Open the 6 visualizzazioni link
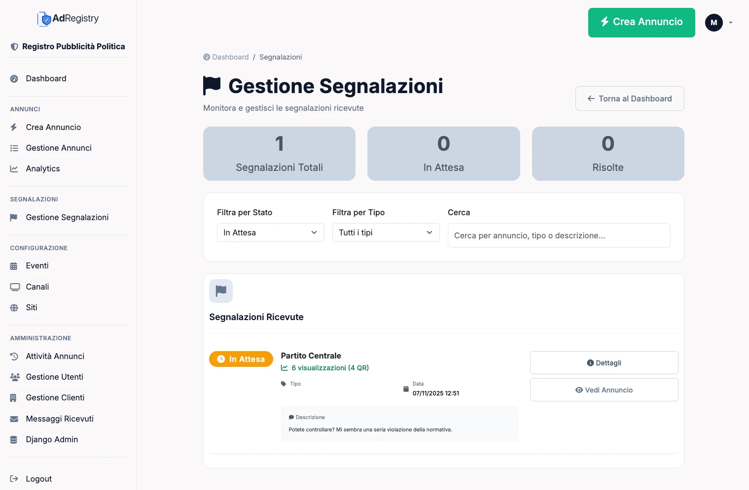The image size is (749, 490). 324,368
